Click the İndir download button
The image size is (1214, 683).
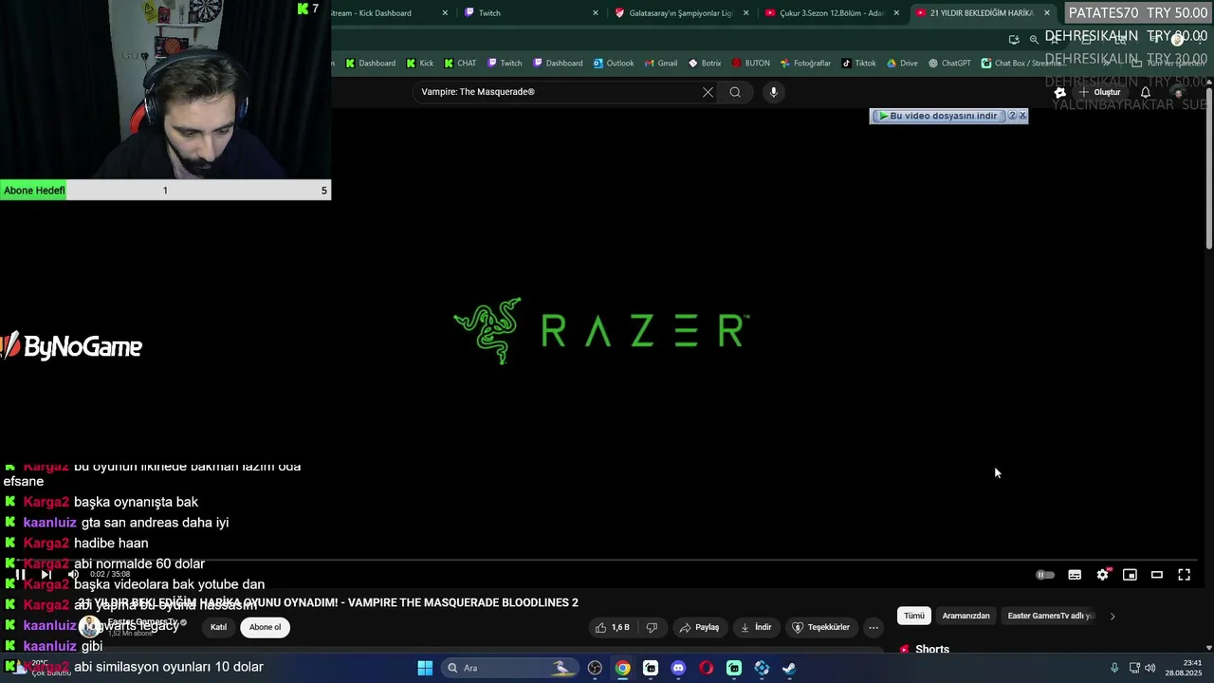[x=756, y=627]
